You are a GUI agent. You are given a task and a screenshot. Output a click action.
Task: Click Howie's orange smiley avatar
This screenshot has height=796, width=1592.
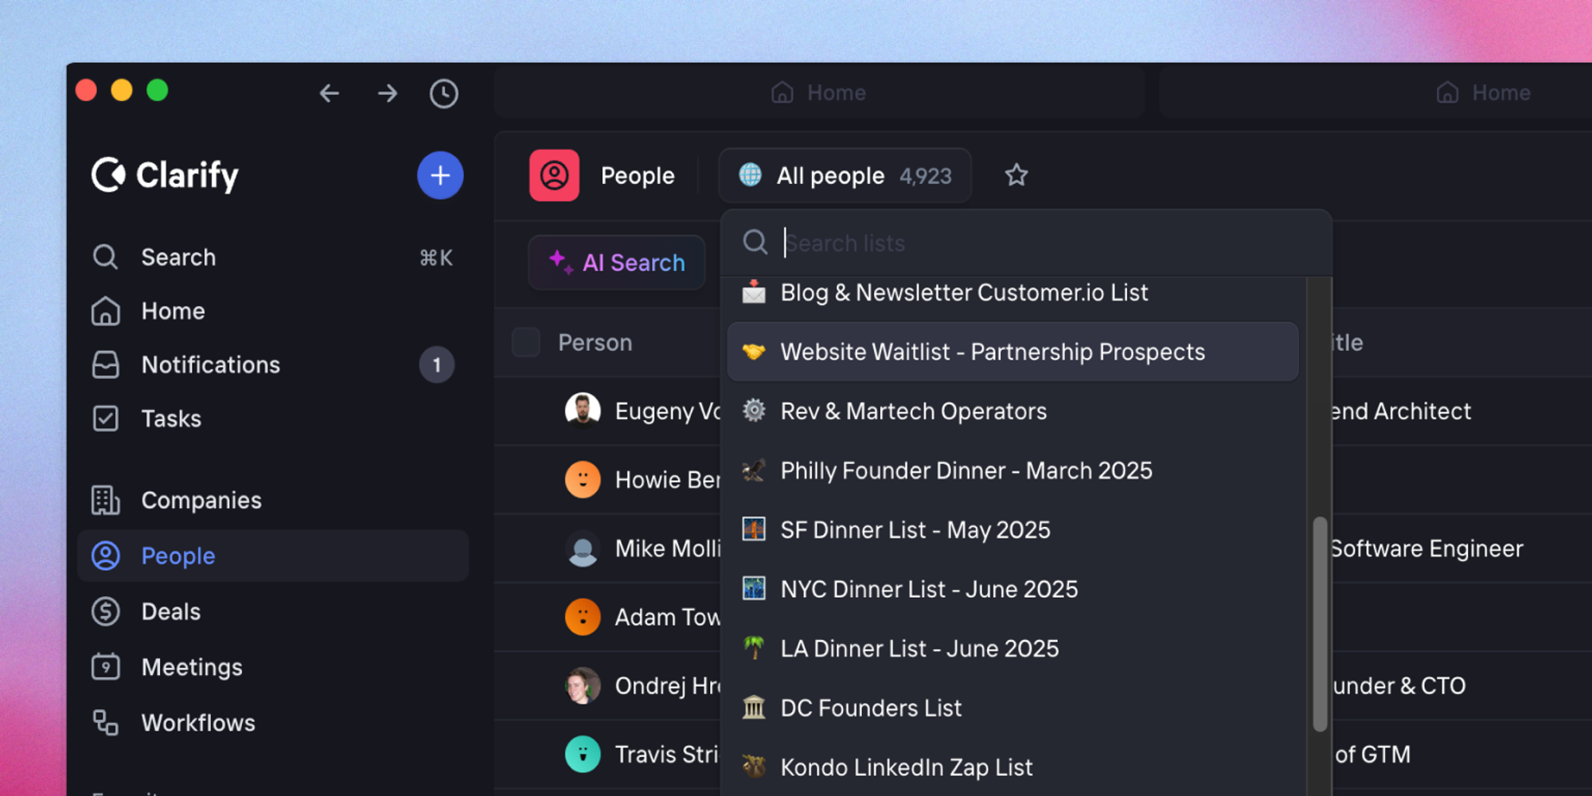click(x=583, y=479)
